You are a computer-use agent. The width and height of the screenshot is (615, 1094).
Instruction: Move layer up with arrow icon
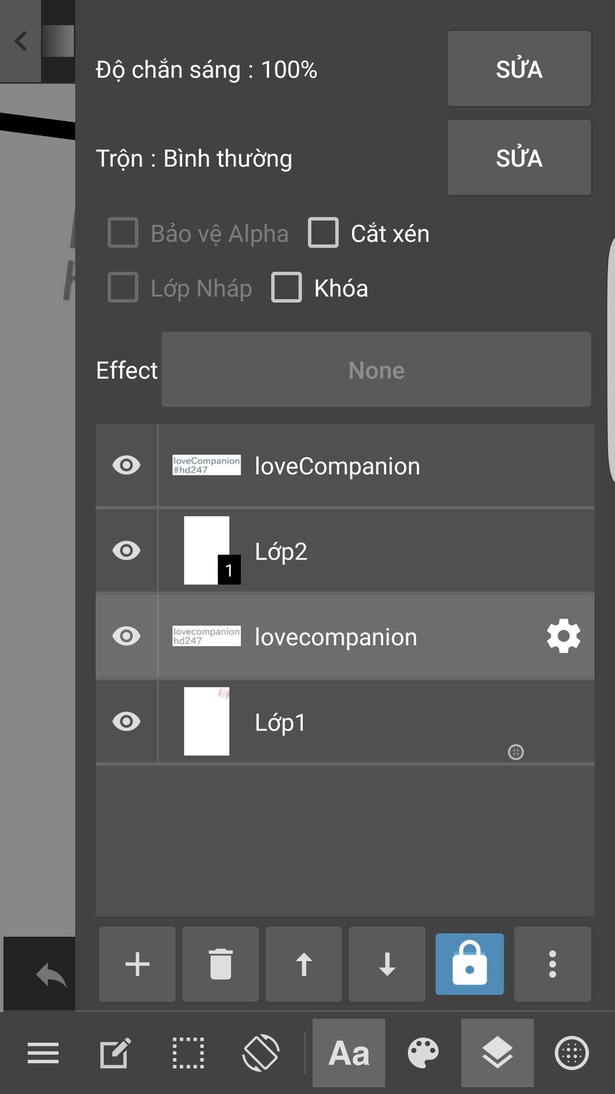tap(304, 964)
